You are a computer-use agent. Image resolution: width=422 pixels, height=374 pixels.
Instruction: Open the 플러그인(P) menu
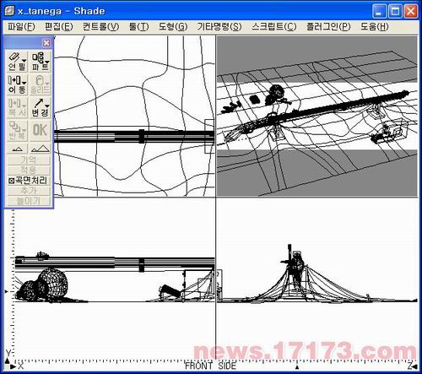click(328, 27)
